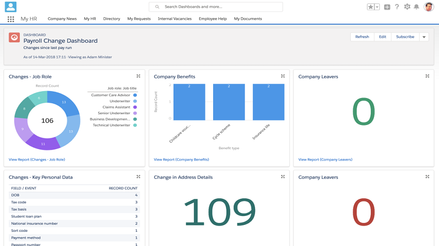Viewport: 439px width, 246px height.
Task: Switch to the My Documents tab
Action: [248, 19]
